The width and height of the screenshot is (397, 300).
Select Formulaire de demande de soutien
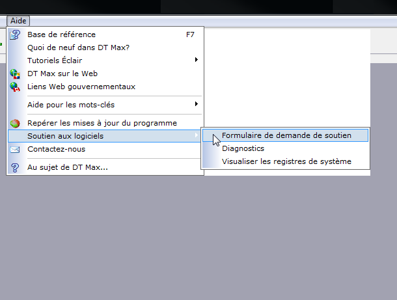click(285, 135)
